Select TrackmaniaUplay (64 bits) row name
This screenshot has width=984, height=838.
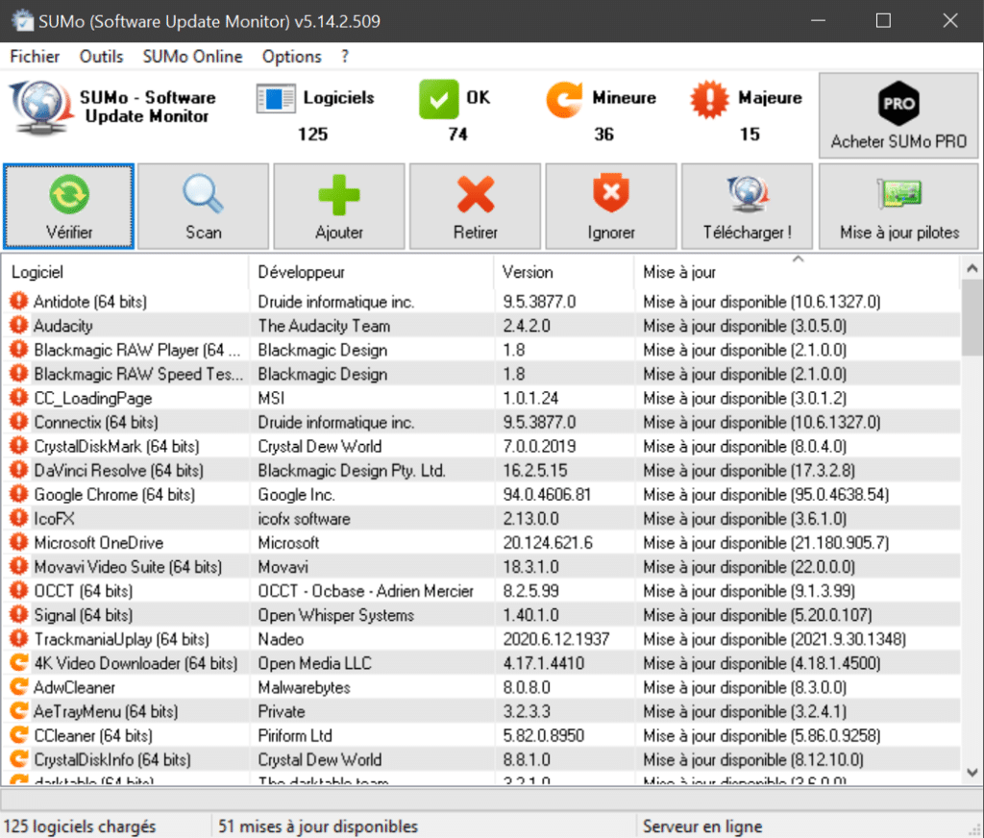click(122, 639)
